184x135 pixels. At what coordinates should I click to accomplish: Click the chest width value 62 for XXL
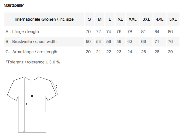coord(130,42)
